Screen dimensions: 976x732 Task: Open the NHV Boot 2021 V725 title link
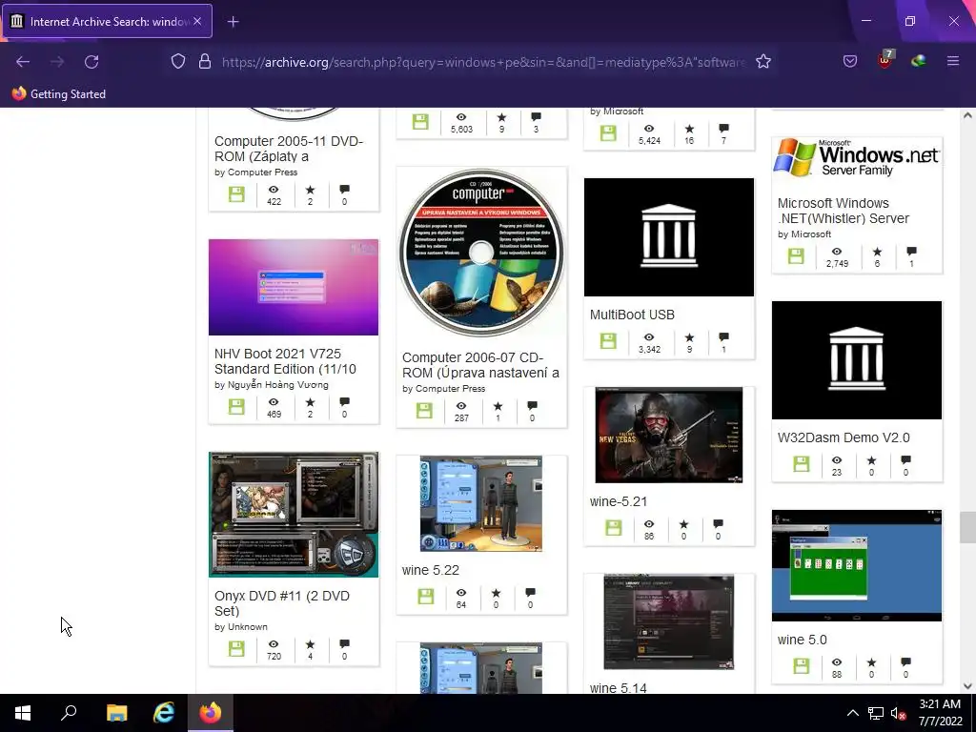point(285,361)
